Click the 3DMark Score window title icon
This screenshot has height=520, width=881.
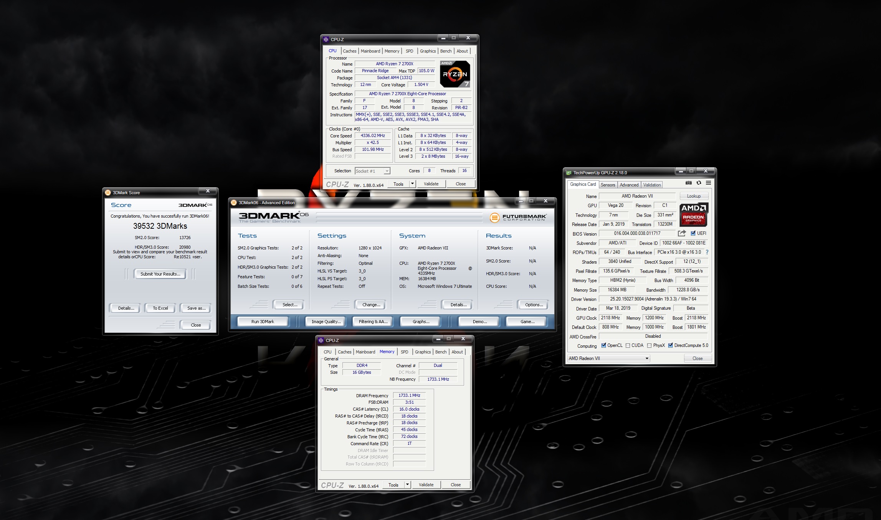pos(108,192)
